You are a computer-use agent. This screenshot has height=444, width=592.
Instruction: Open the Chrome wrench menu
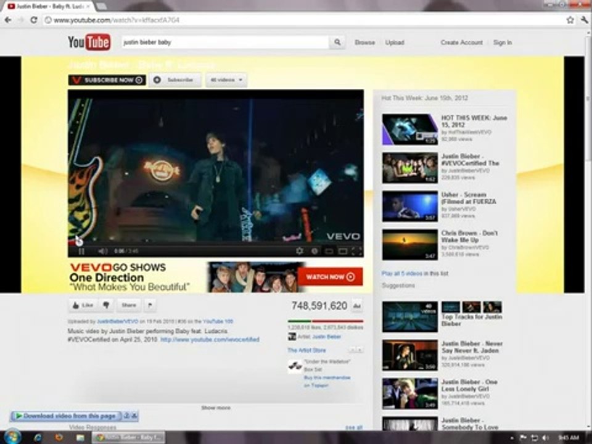[585, 20]
